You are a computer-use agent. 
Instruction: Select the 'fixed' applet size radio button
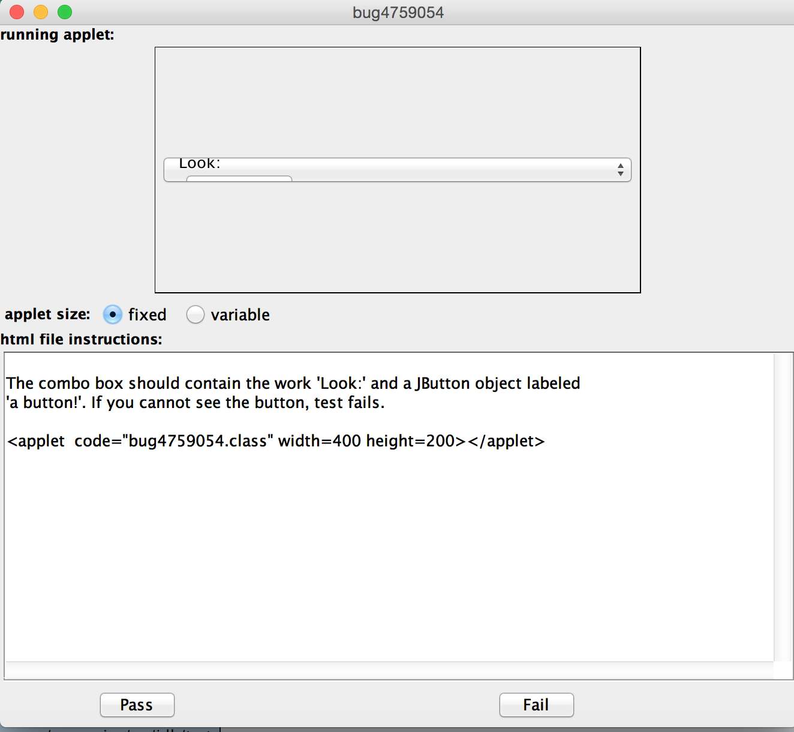tap(113, 314)
